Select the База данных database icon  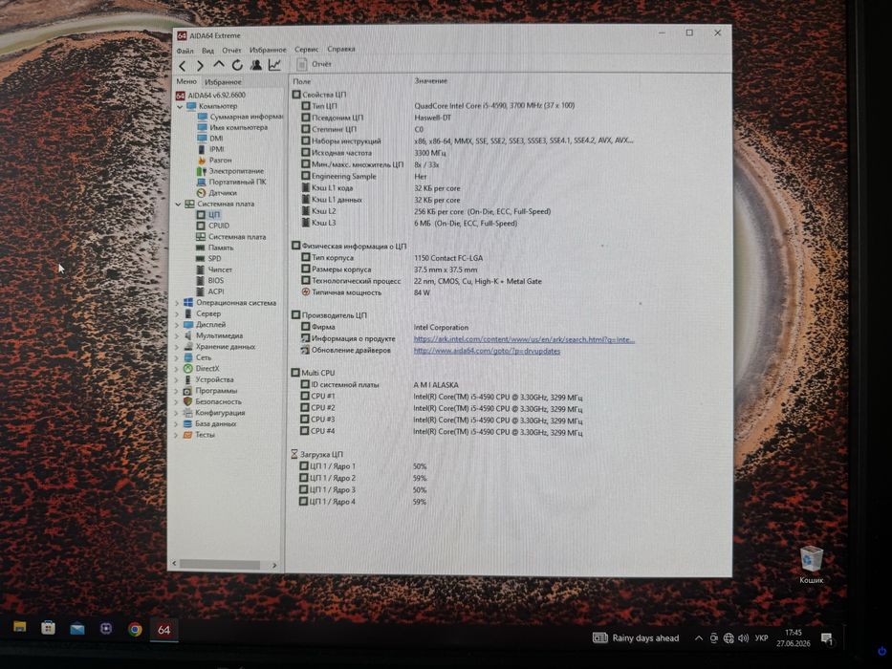point(187,423)
